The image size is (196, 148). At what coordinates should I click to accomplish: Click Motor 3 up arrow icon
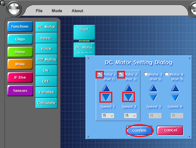(x=154, y=88)
